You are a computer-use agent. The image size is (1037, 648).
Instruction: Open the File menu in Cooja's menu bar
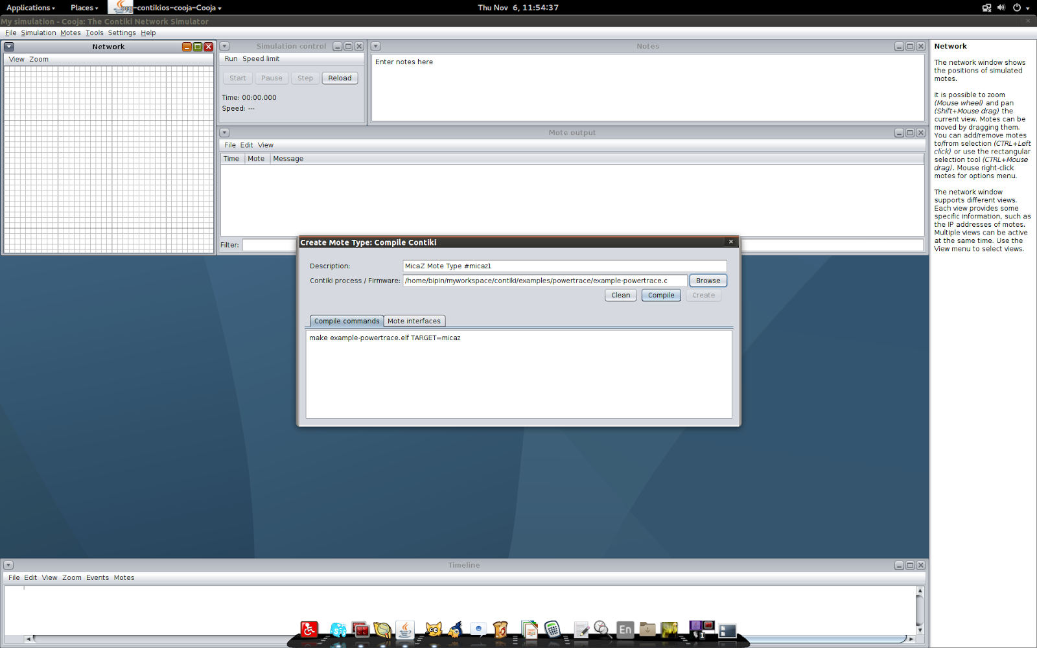tap(11, 33)
